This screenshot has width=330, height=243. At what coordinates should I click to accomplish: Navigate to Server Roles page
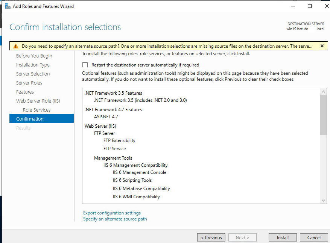pyautogui.click(x=29, y=83)
